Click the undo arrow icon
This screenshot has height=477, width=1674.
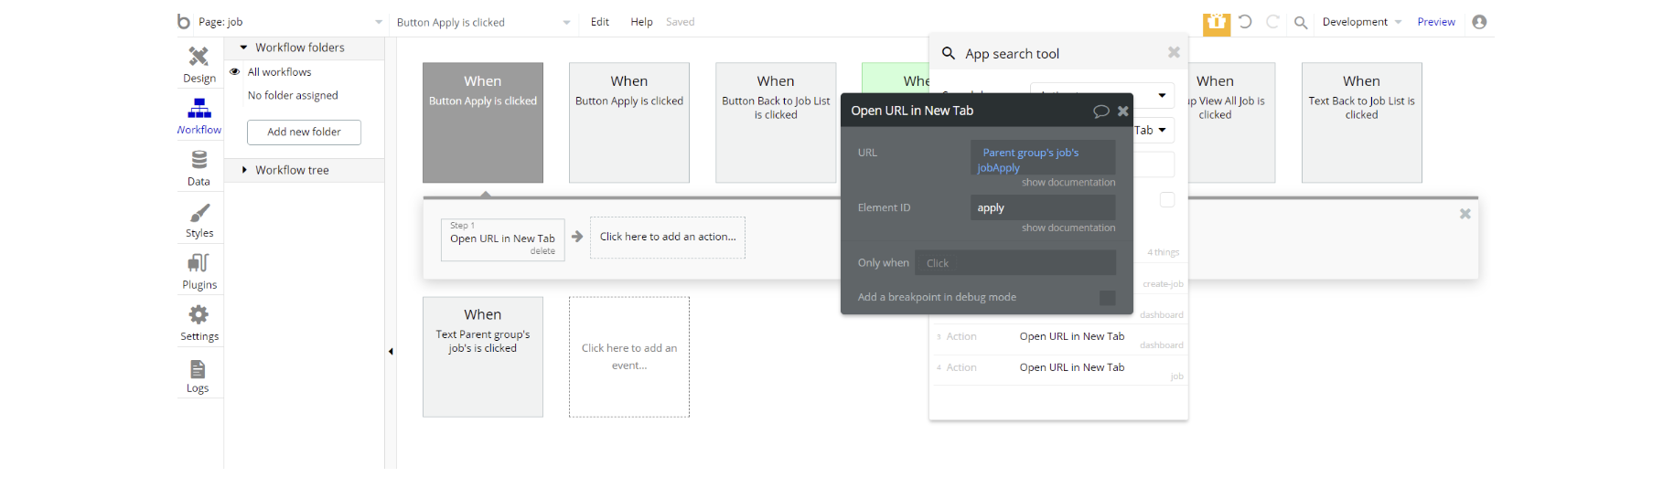(1245, 22)
